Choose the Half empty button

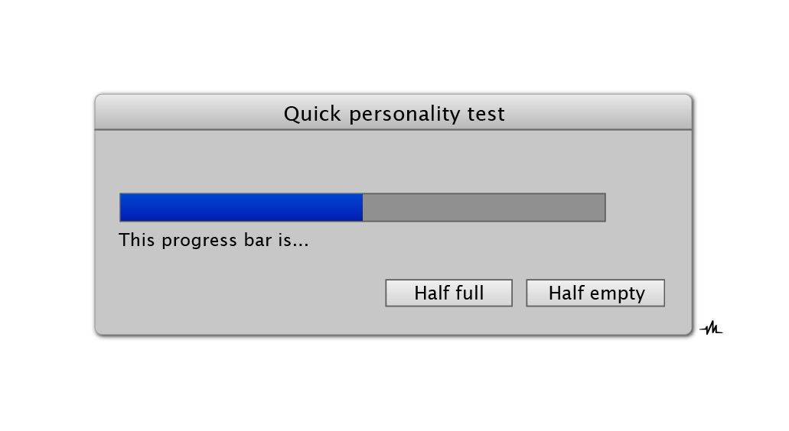point(595,293)
